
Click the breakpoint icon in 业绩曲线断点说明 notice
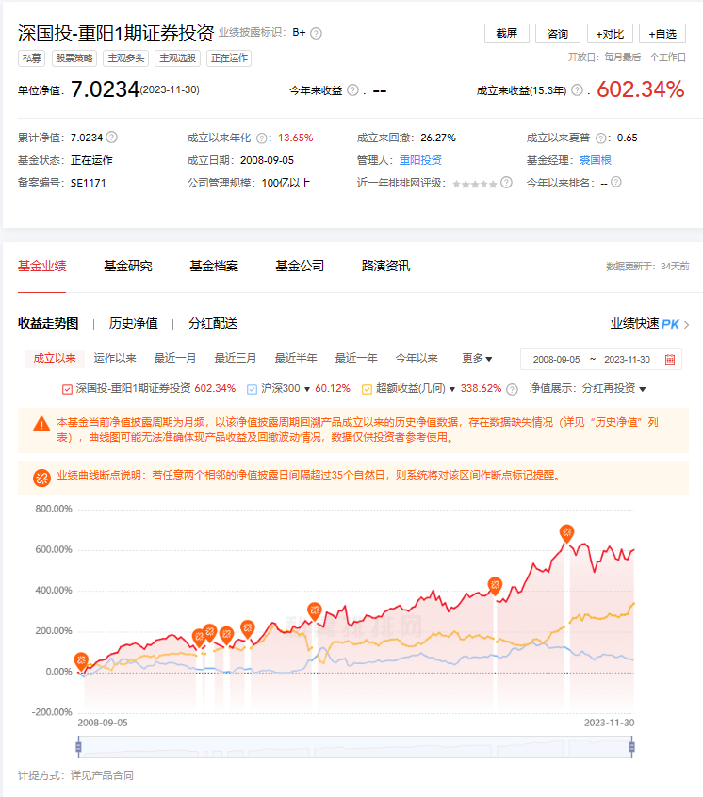coord(41,478)
